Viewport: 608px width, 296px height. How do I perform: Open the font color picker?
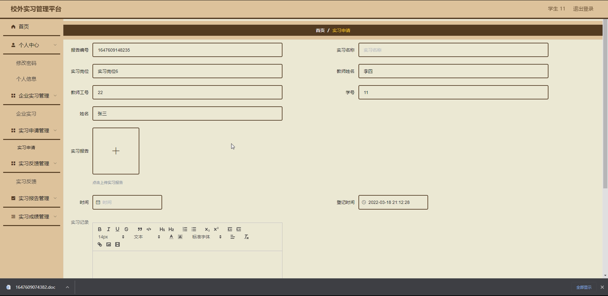[x=171, y=237]
